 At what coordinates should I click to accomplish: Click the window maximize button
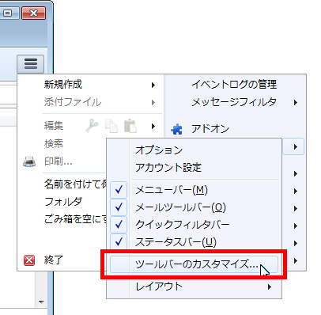point(9,13)
